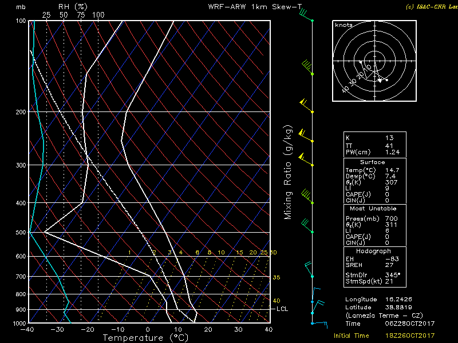Click the 1000 mb pressure axis label

(x=19, y=324)
